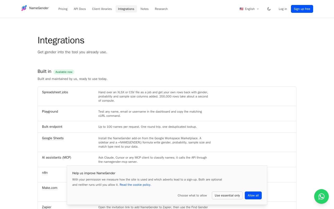Allow all cookies
The height and width of the screenshot is (209, 334).
pyautogui.click(x=253, y=195)
